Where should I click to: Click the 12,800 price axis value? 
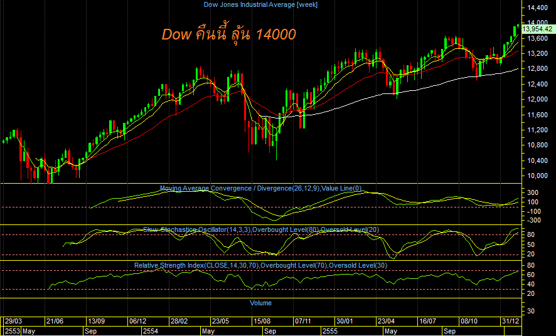(x=537, y=69)
